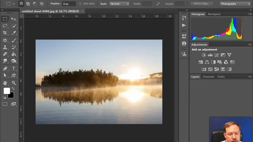This screenshot has height=142, width=253.
Task: Click the Feather input field
Action: (69, 4)
